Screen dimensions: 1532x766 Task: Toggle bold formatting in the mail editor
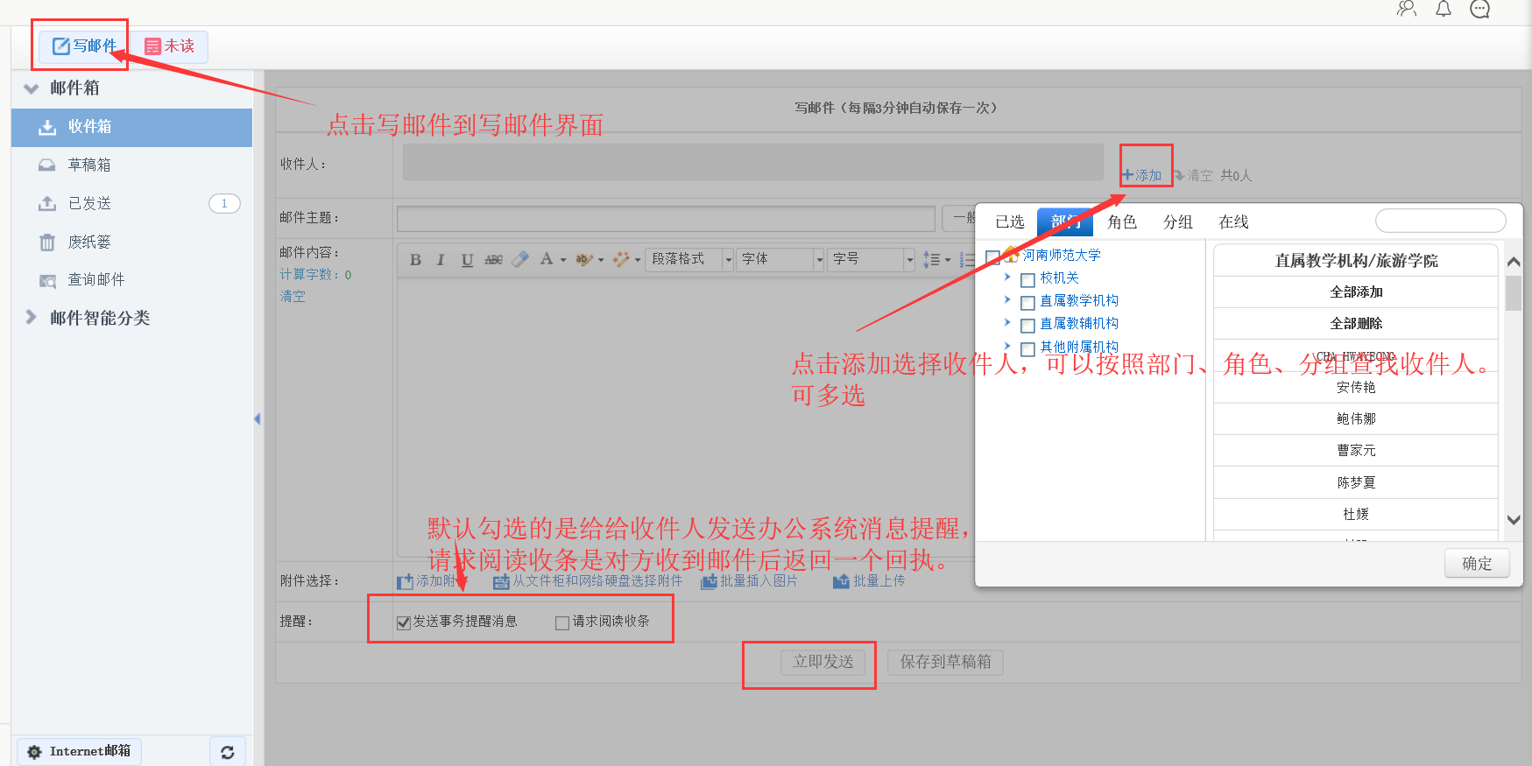[x=415, y=260]
